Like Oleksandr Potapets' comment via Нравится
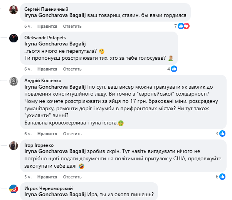Viewport: 232px width, 200px height. click(x=47, y=69)
